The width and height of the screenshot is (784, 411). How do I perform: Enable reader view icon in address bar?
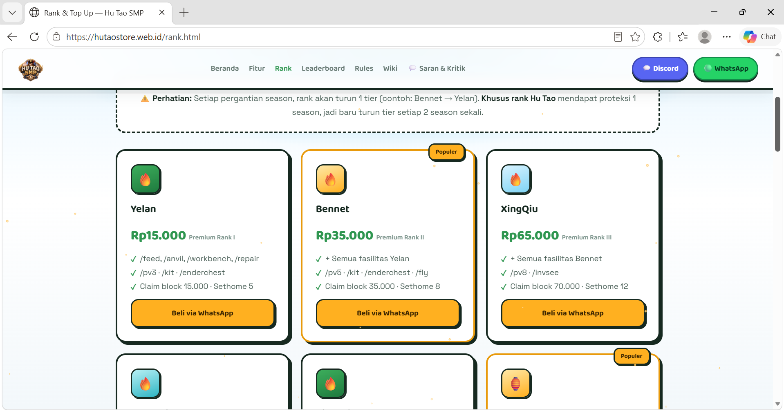(618, 37)
